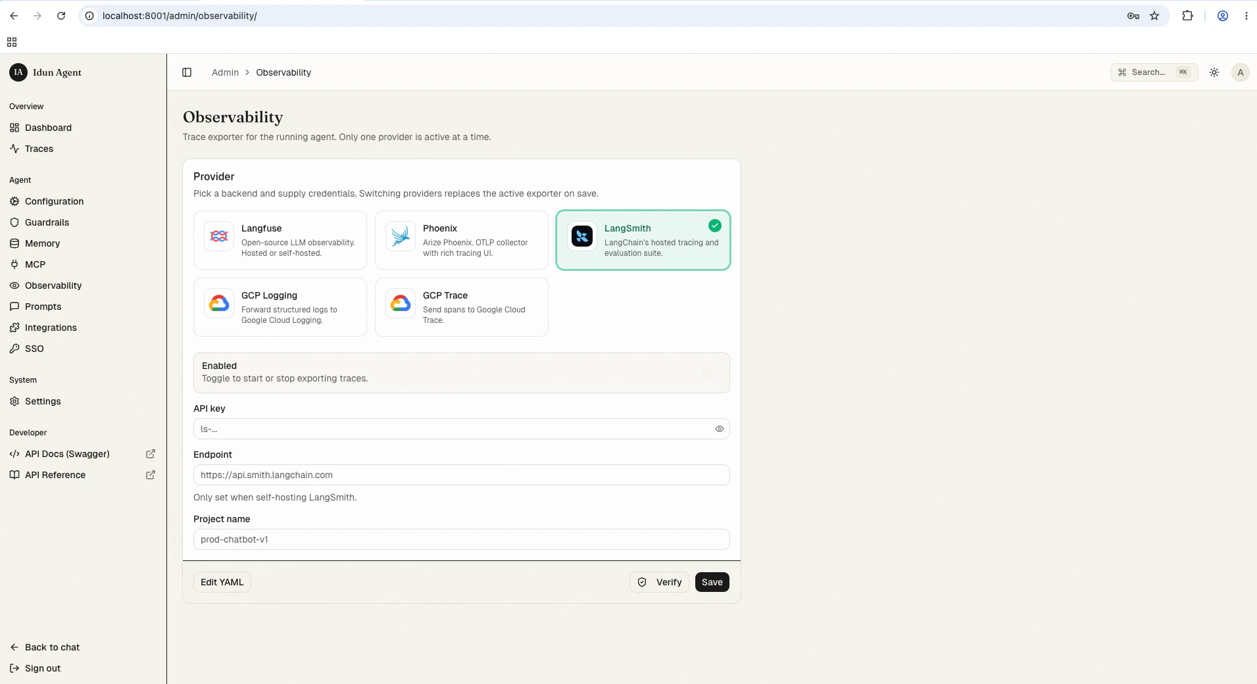The width and height of the screenshot is (1257, 684).
Task: Select GCP Logging as the provider
Action: click(280, 307)
